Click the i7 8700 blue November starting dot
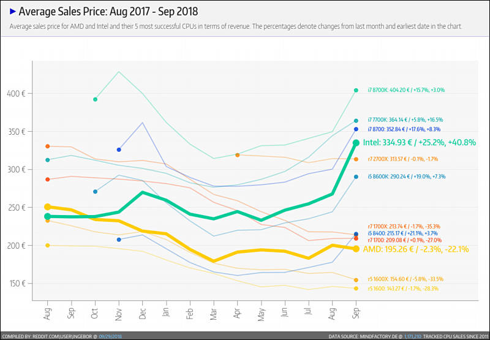 pos(119,149)
